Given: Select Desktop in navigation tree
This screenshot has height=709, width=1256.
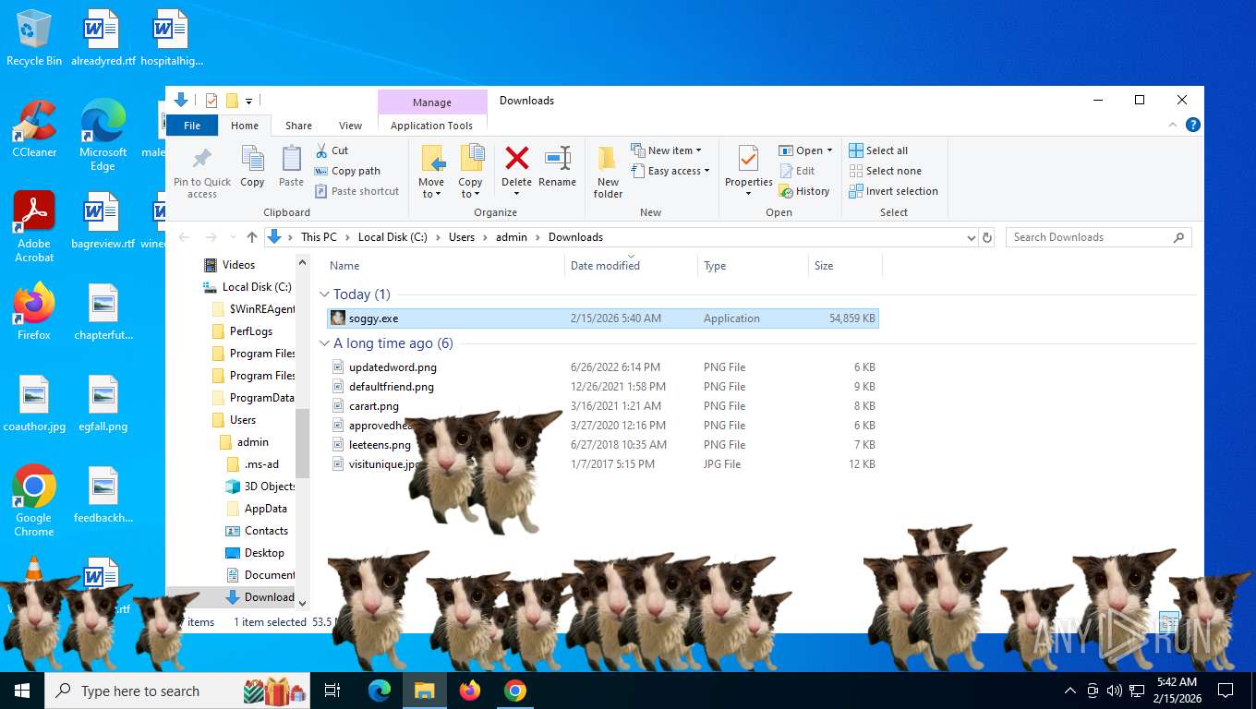Looking at the screenshot, I should (x=264, y=553).
